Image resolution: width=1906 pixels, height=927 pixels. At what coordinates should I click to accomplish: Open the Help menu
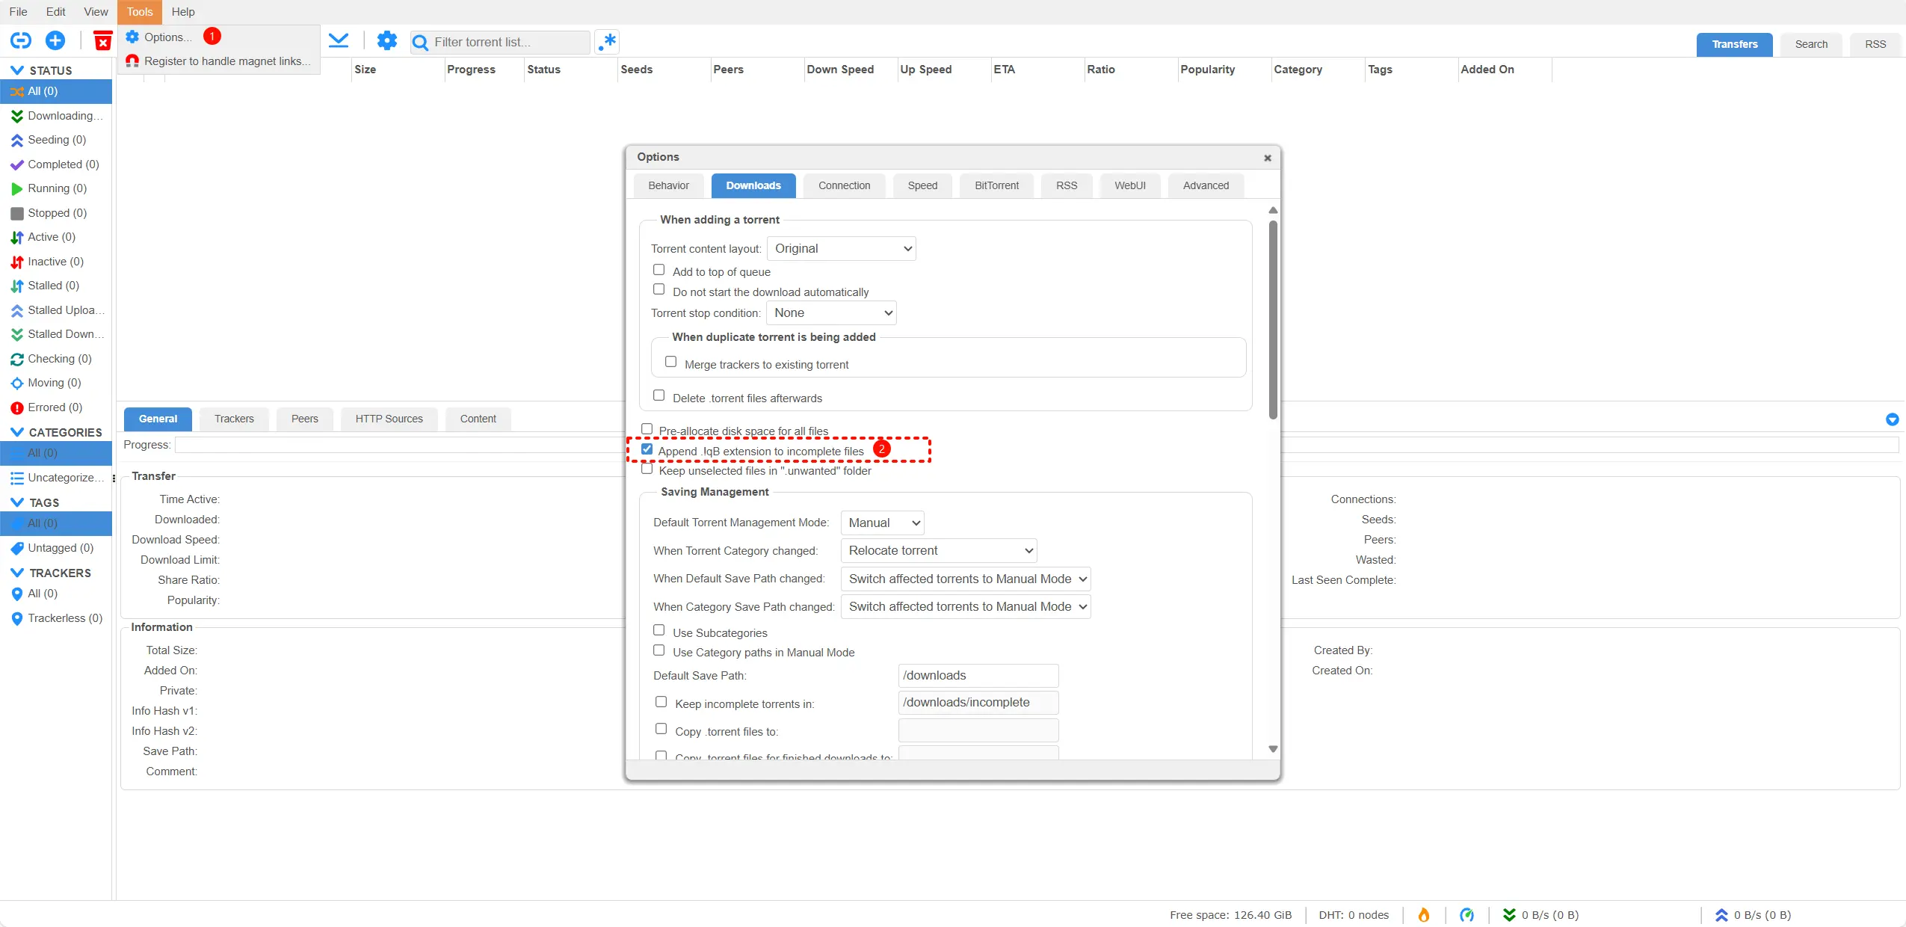coord(183,12)
